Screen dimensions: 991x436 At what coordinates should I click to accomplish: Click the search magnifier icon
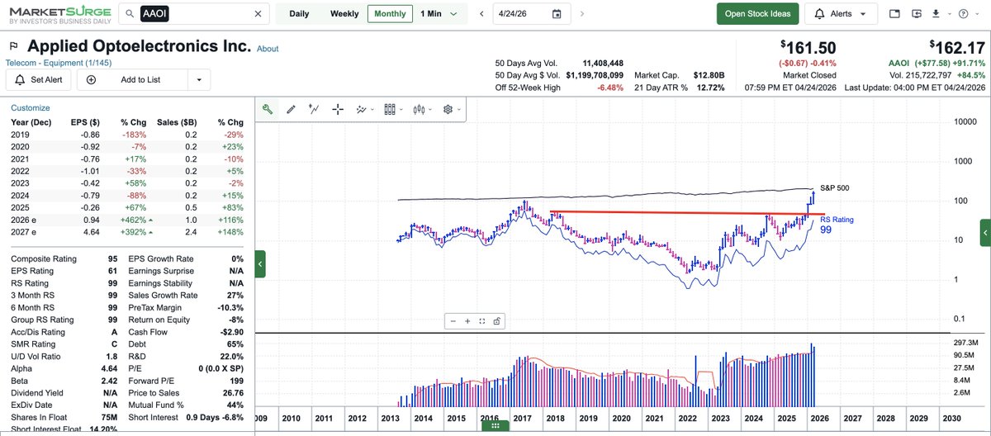click(x=130, y=14)
